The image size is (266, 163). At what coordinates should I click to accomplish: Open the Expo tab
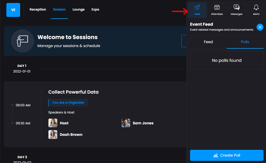point(95,9)
